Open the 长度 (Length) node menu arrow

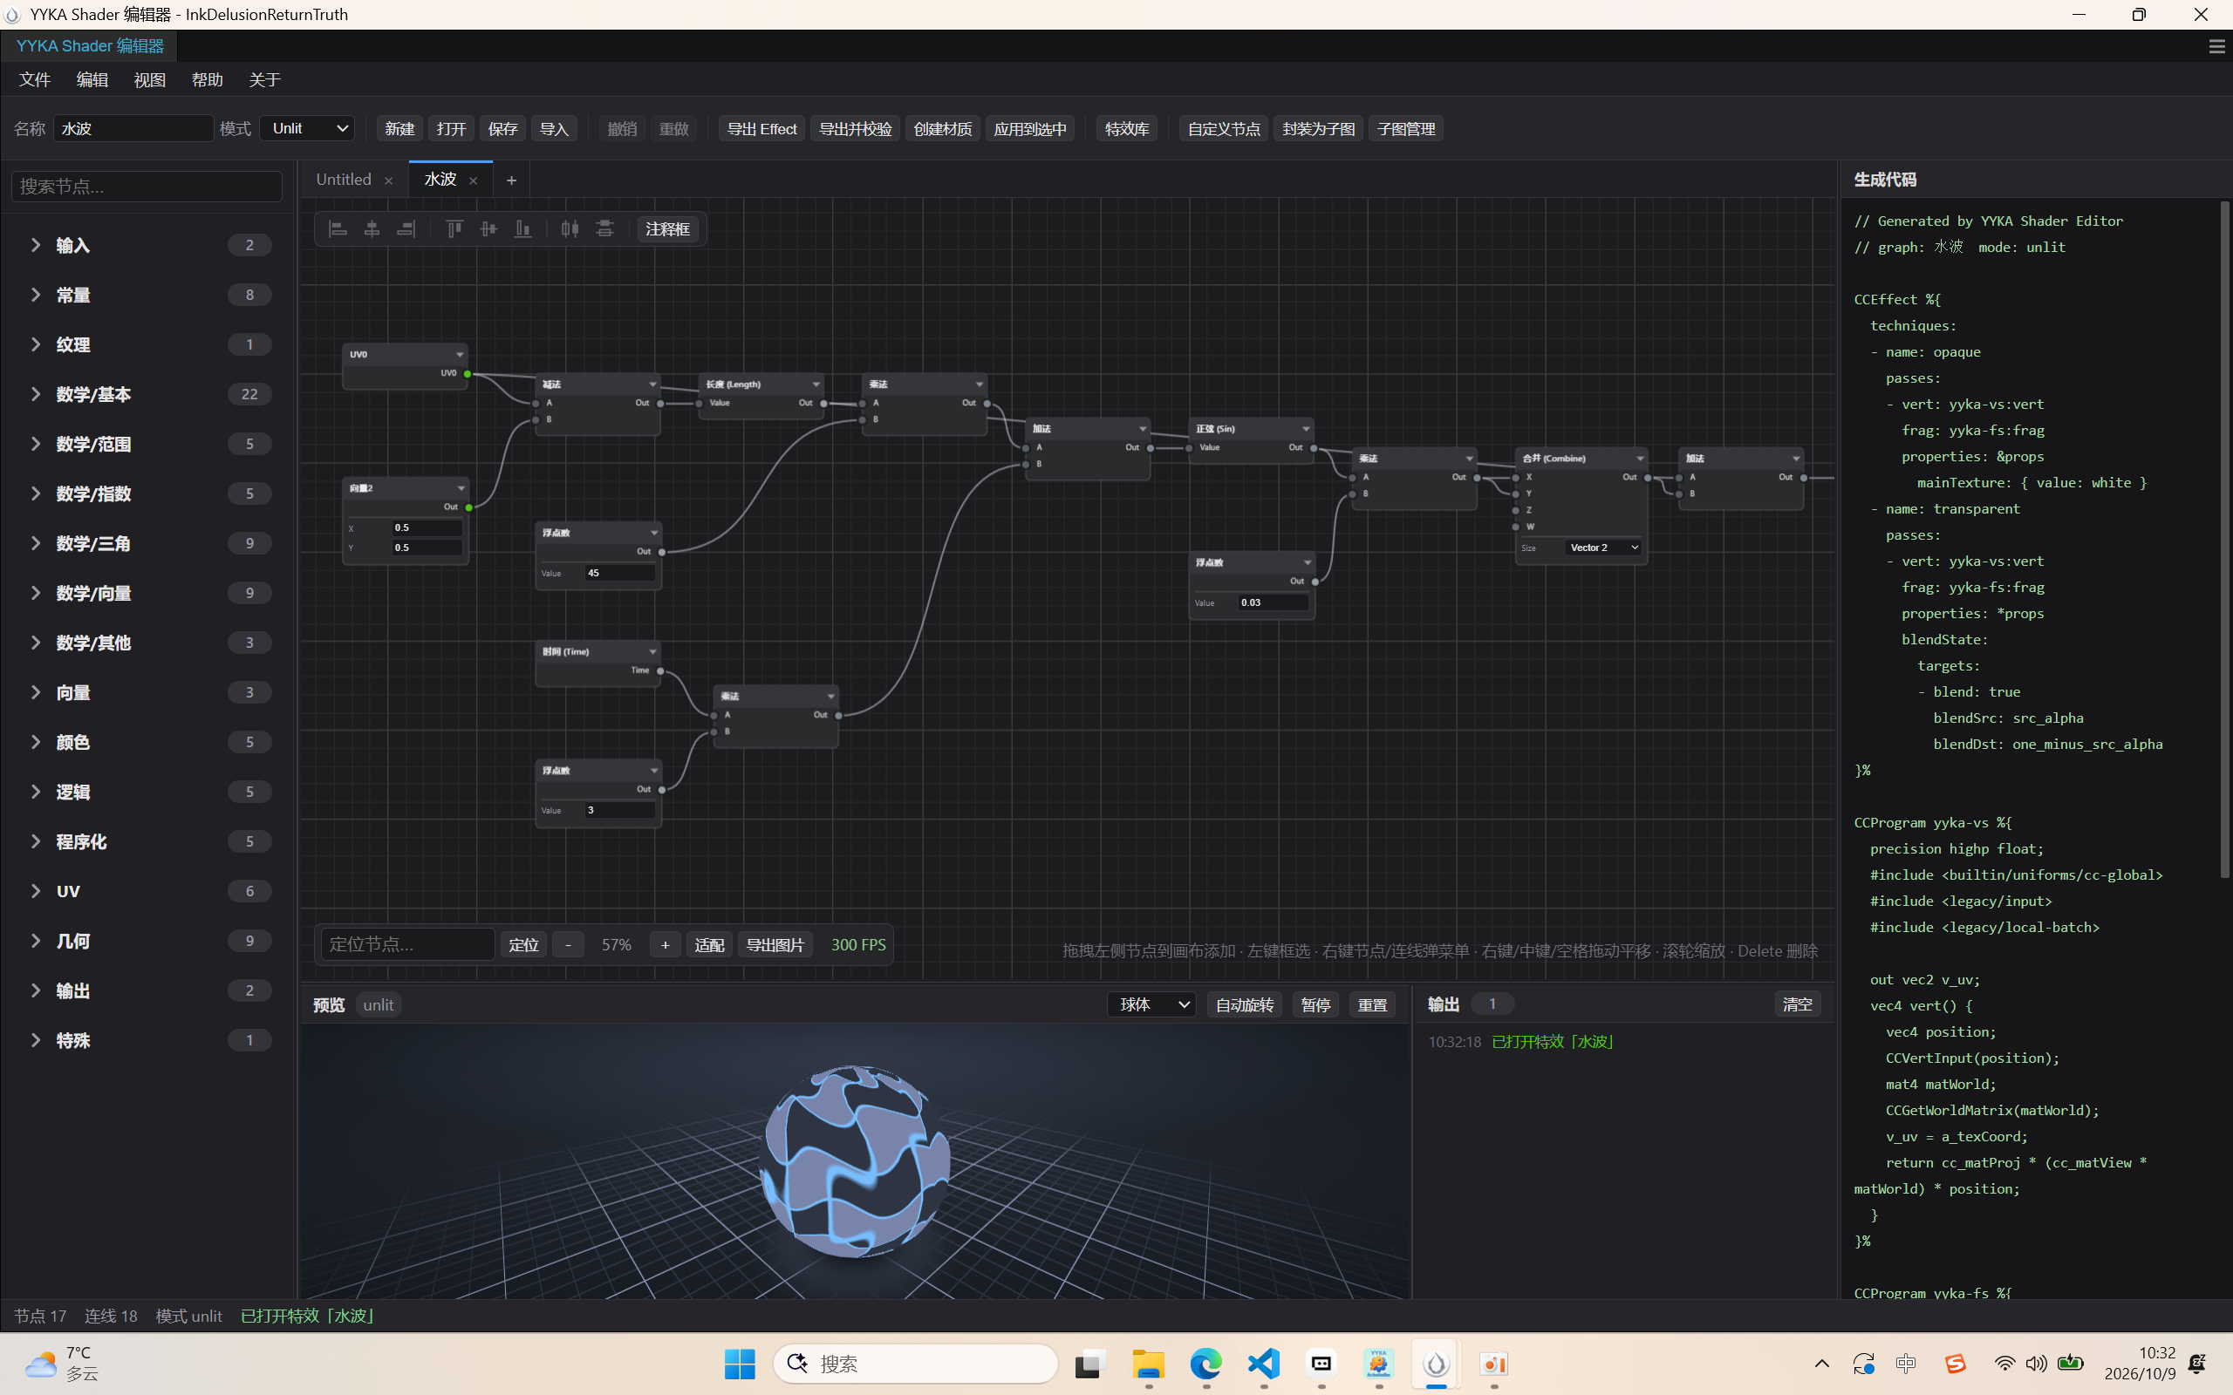coord(816,384)
